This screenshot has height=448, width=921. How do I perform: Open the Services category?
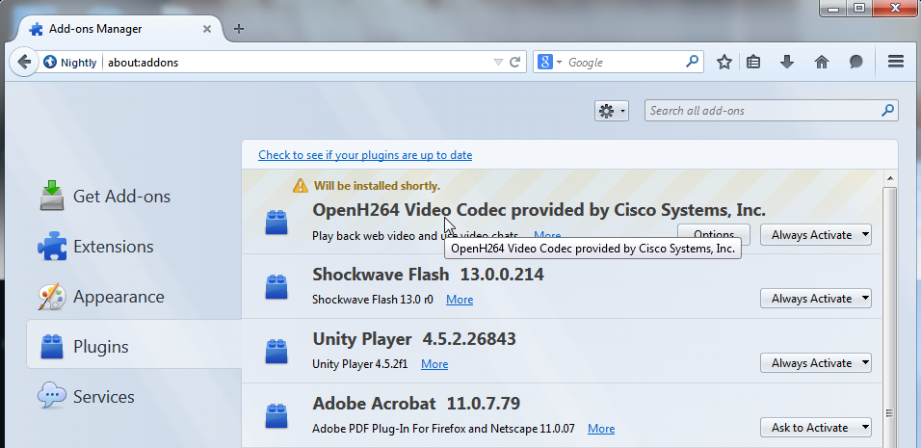coord(135,397)
